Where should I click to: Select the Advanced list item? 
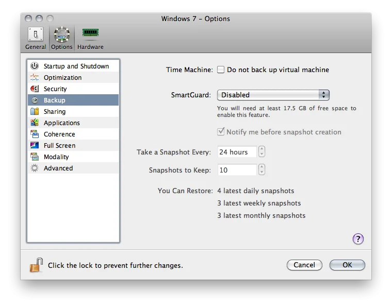coord(73,168)
